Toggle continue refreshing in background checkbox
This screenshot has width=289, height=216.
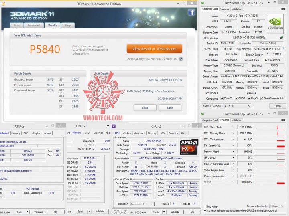pyautogui.click(x=205, y=210)
